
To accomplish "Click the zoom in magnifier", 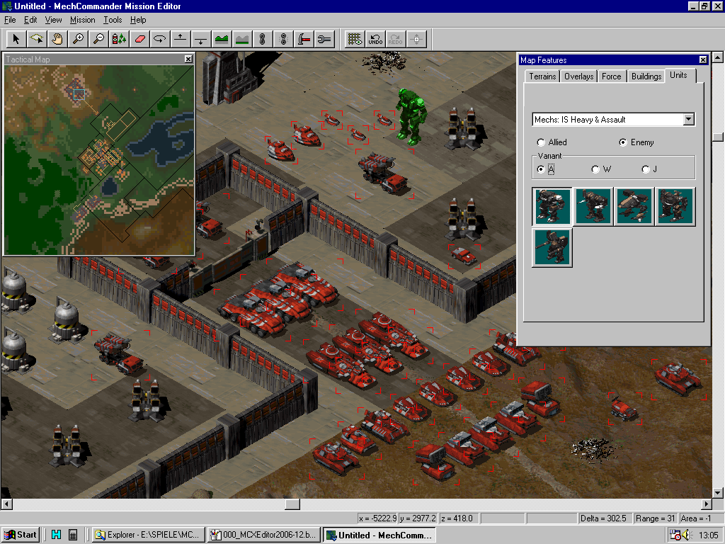I will (x=78, y=40).
